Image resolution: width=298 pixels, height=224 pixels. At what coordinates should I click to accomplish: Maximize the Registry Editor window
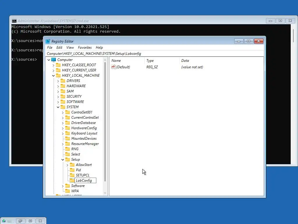[249, 41]
